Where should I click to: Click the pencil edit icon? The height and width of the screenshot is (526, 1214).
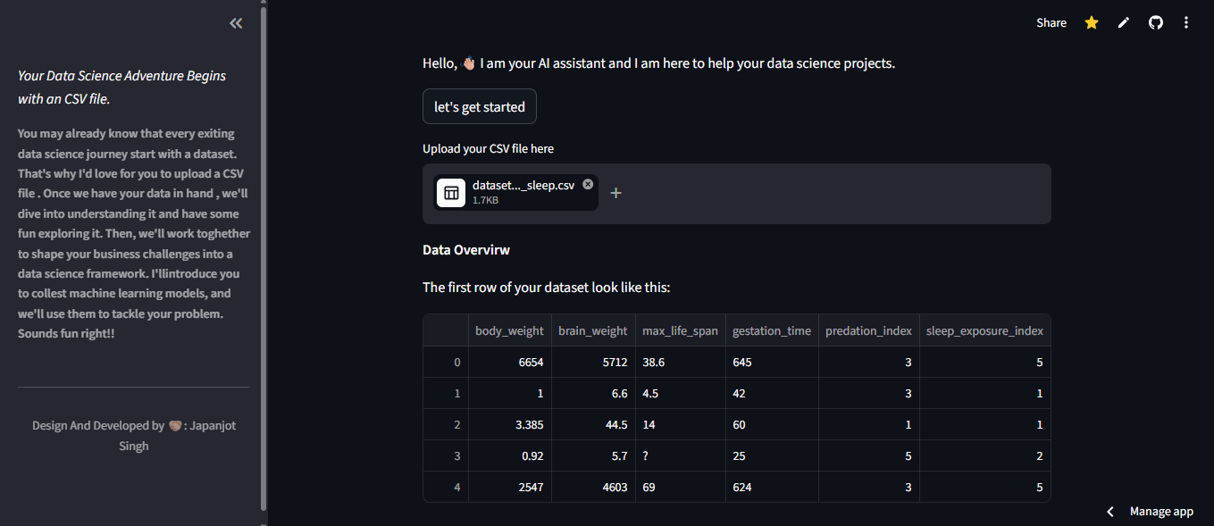[x=1124, y=22]
